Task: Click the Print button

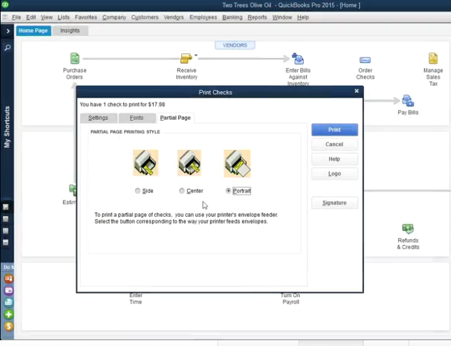Action: [x=335, y=130]
